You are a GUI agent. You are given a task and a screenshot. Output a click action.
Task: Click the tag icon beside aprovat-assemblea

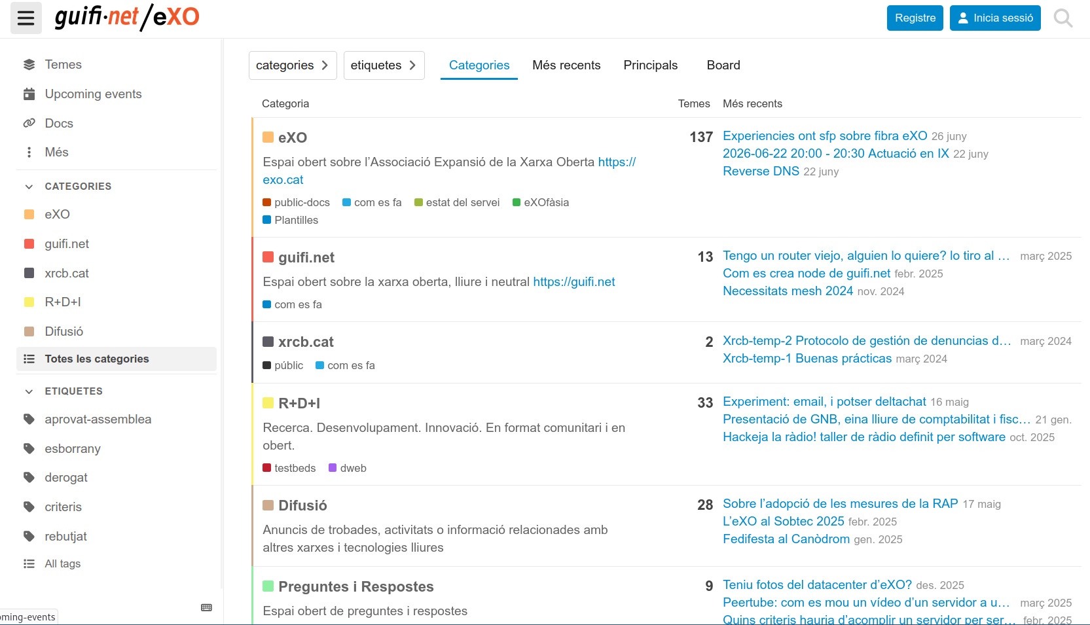pos(29,420)
